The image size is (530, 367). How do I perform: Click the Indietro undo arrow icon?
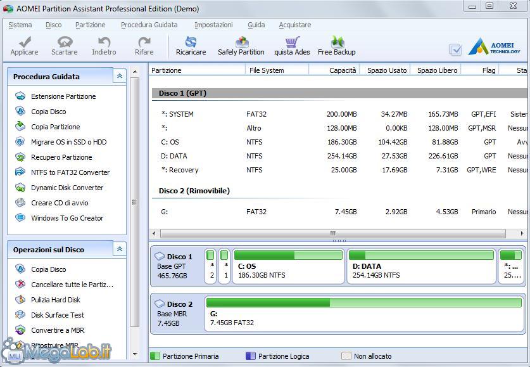(x=104, y=42)
